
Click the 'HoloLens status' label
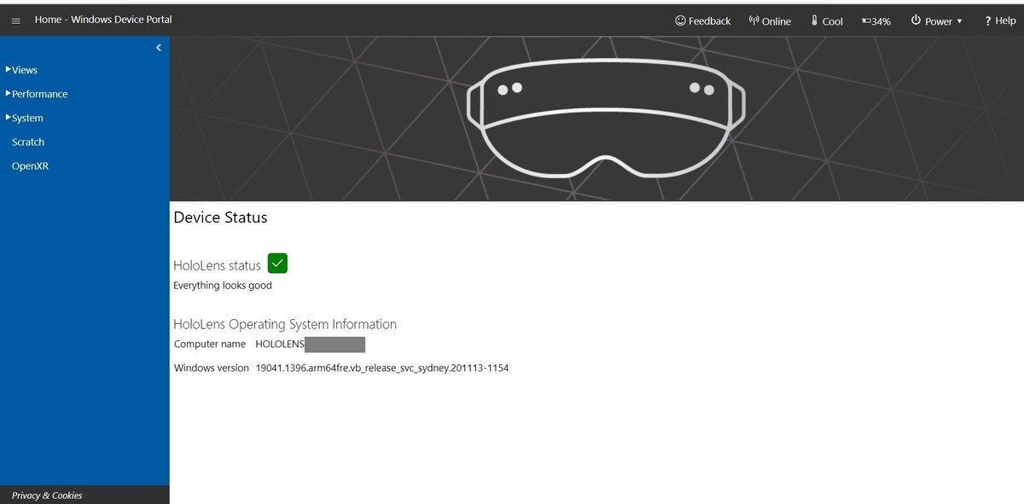tap(217, 265)
